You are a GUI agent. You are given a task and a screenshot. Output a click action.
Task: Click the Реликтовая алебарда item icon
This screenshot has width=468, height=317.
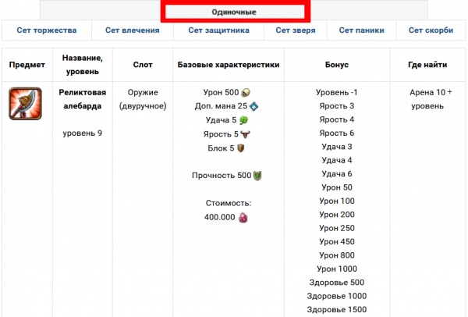coord(26,104)
